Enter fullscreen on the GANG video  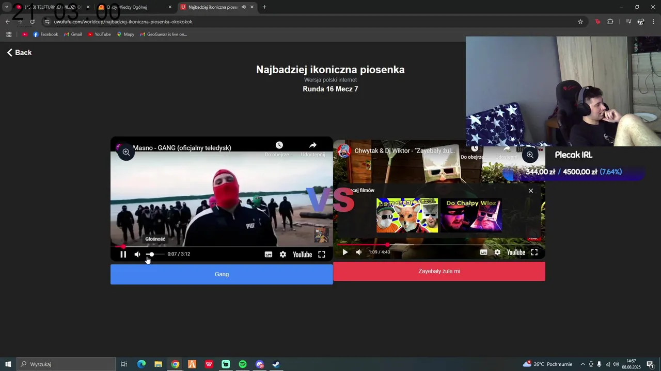tap(322, 254)
